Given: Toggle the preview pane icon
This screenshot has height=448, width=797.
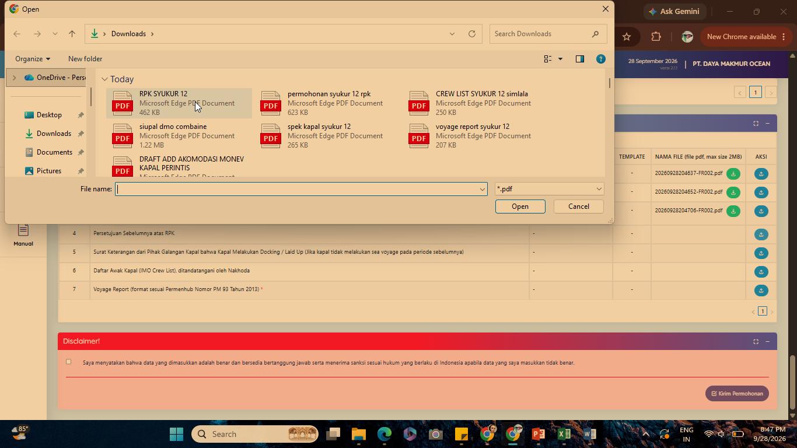Looking at the screenshot, I should 579,59.
